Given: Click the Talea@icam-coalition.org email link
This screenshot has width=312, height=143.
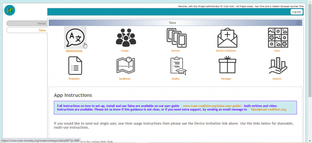Looking at the screenshot, I should (x=269, y=110).
